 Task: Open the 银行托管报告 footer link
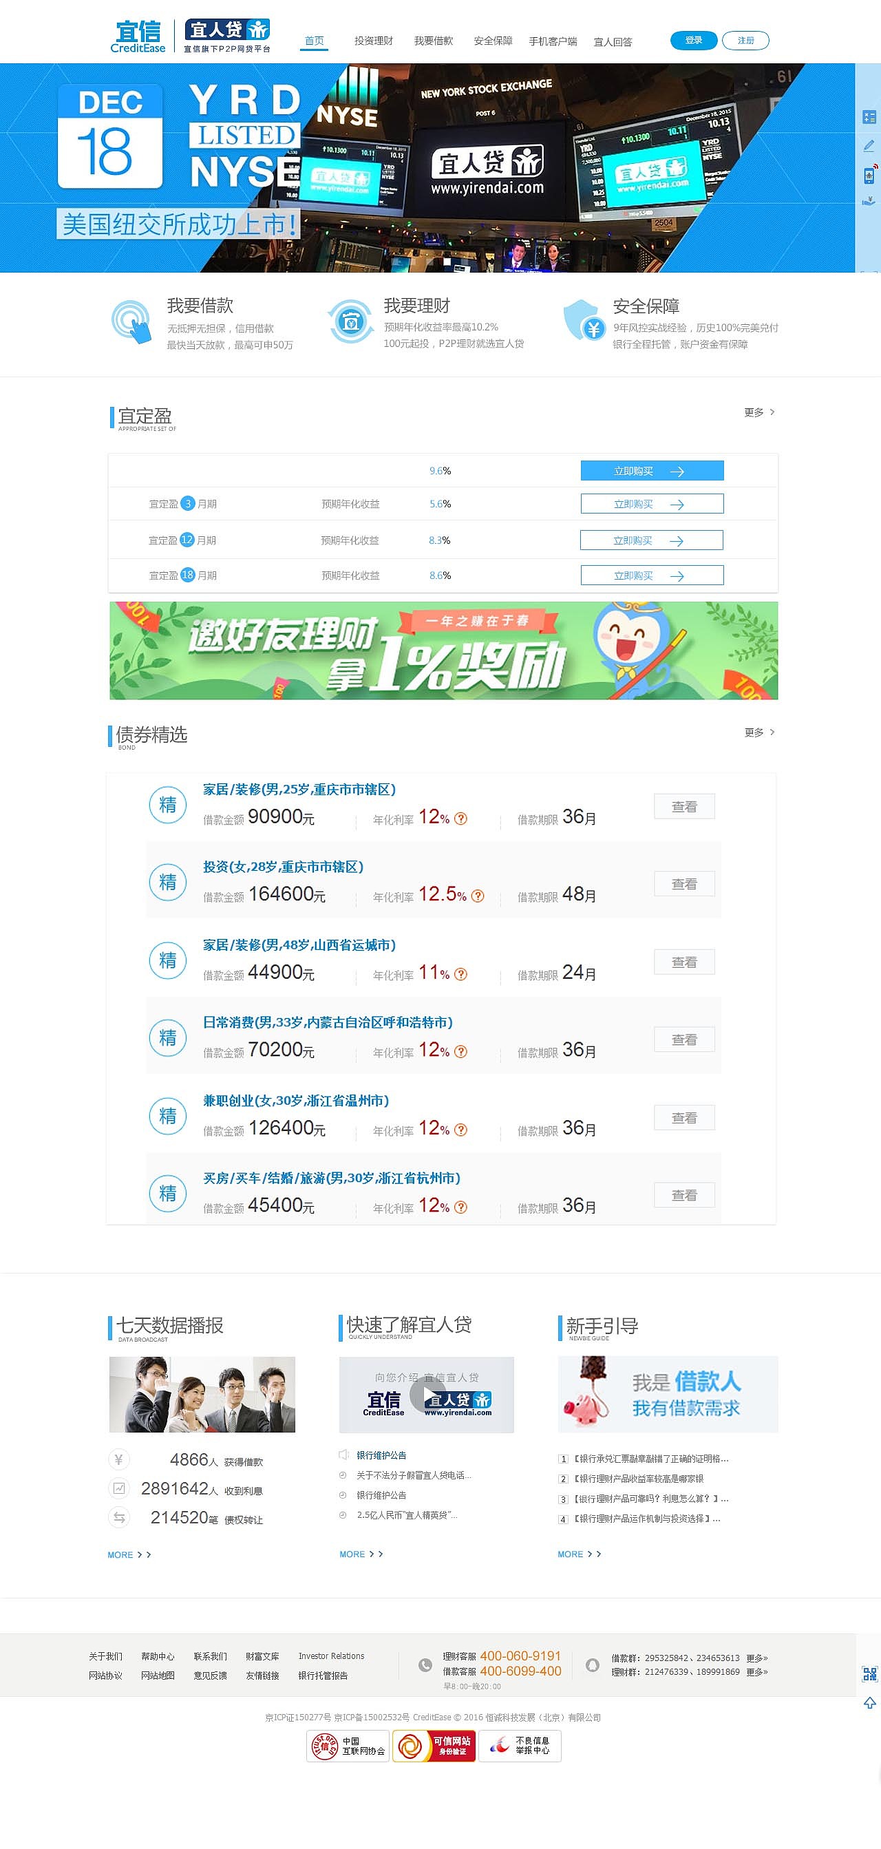tap(323, 1676)
